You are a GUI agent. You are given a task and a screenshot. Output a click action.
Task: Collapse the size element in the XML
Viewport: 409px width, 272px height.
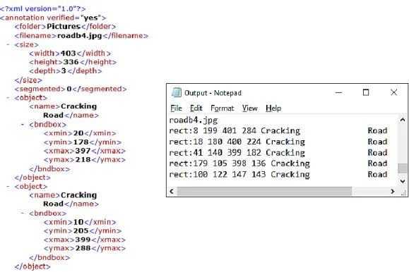click(8, 45)
